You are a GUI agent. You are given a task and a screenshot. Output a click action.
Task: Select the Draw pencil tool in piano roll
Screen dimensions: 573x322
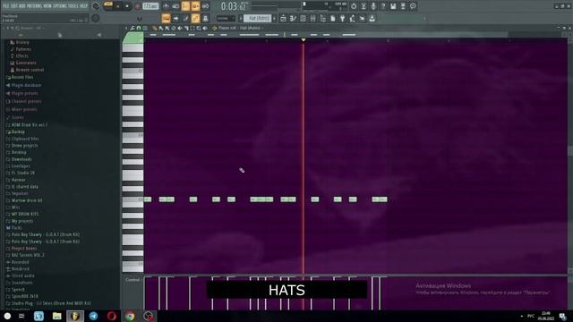point(154,28)
